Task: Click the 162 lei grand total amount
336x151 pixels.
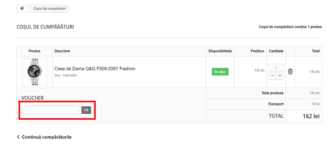Action: pyautogui.click(x=311, y=116)
